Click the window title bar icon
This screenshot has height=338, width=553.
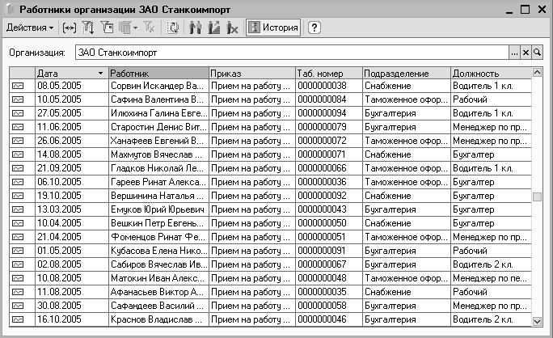[10, 9]
